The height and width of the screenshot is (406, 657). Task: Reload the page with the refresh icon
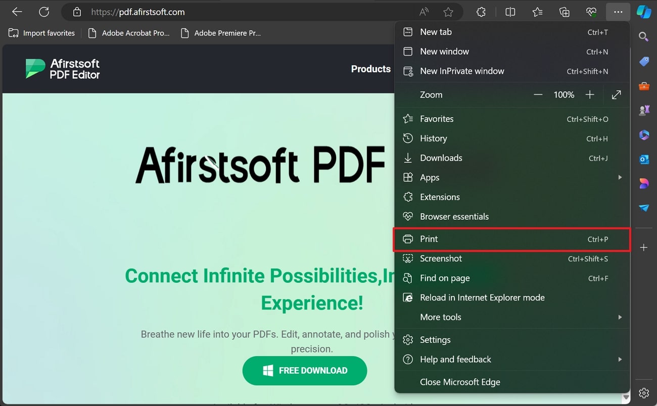pos(44,12)
